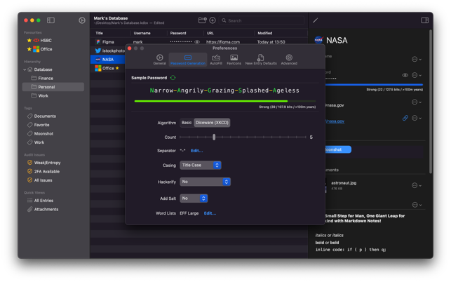Click the Office entry icon in list

[98, 68]
